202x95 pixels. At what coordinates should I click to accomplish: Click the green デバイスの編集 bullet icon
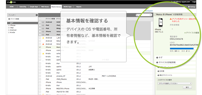(185, 33)
